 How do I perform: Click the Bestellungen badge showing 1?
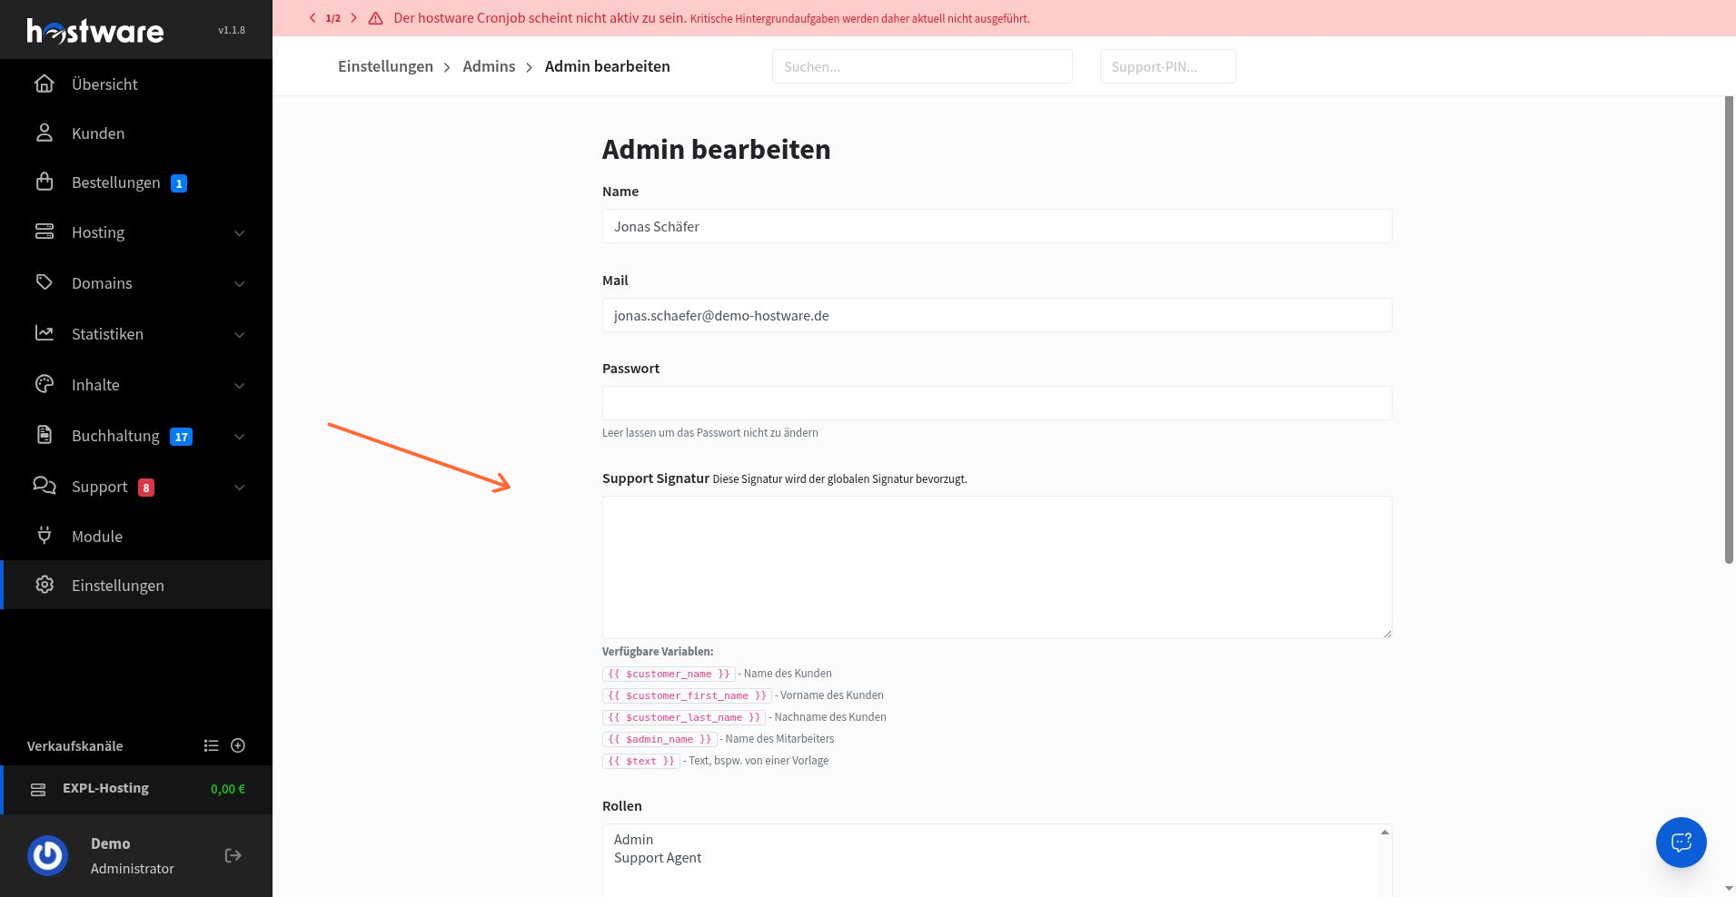tap(179, 183)
